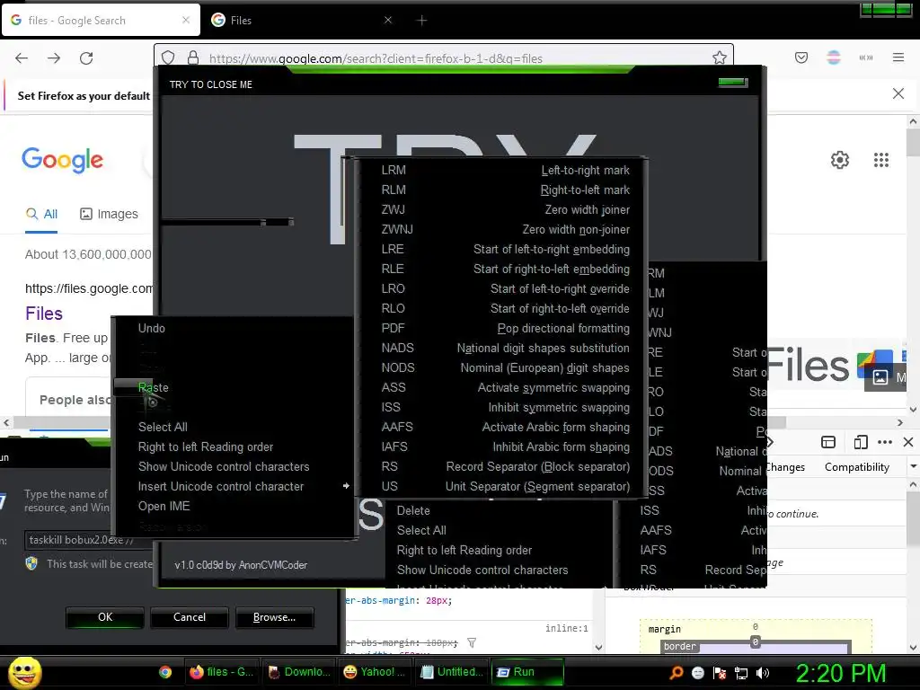The width and height of the screenshot is (920, 690).
Task: Open the network tray icon
Action: point(741,672)
